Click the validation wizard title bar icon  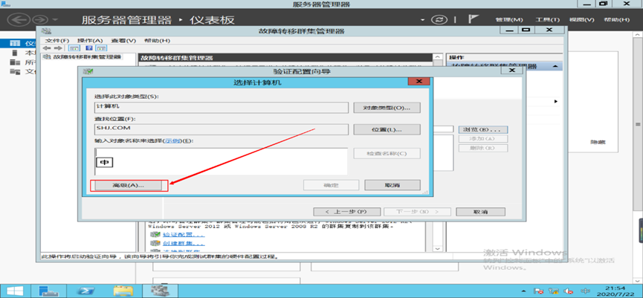(x=87, y=71)
